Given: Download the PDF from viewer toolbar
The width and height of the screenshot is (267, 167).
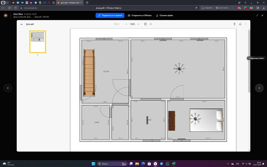Looking at the screenshot, I should [x=234, y=24].
